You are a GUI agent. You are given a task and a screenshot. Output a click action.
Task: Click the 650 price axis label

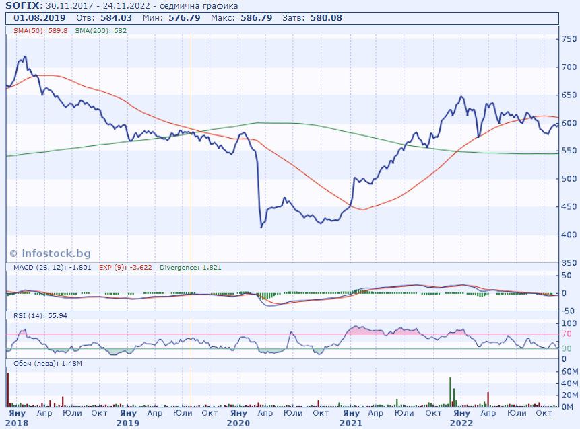pyautogui.click(x=569, y=95)
